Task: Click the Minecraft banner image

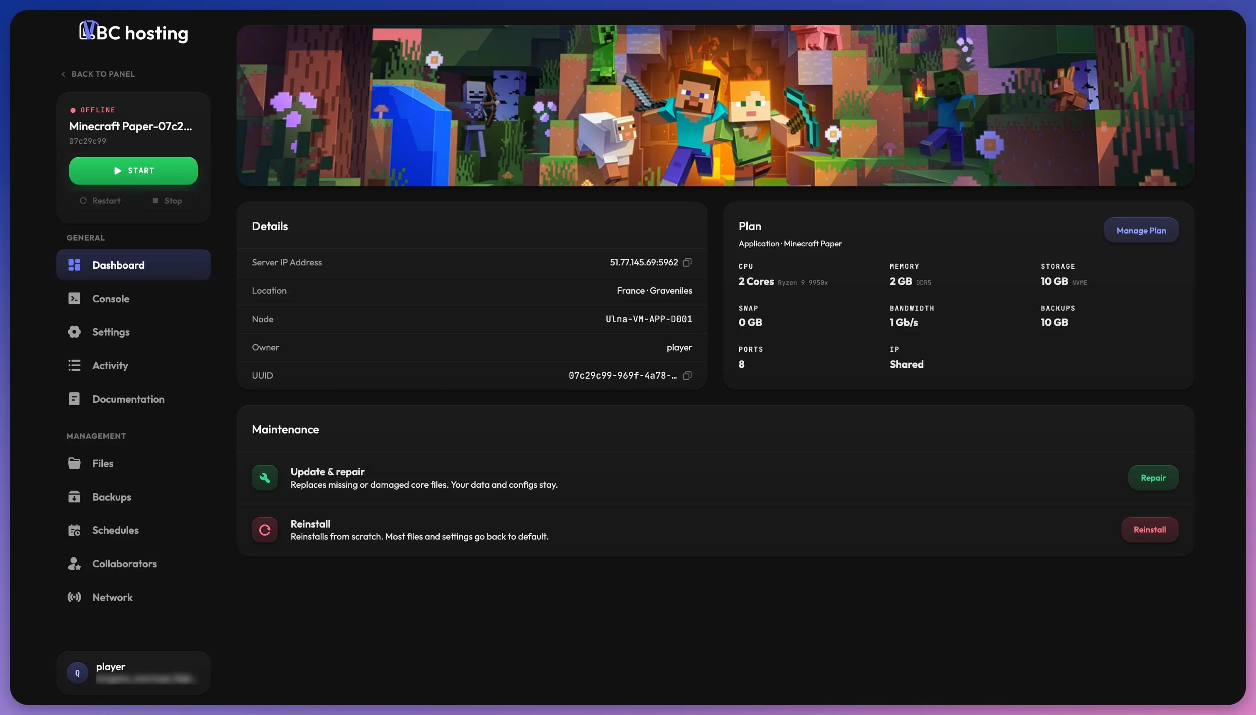Action: click(715, 106)
